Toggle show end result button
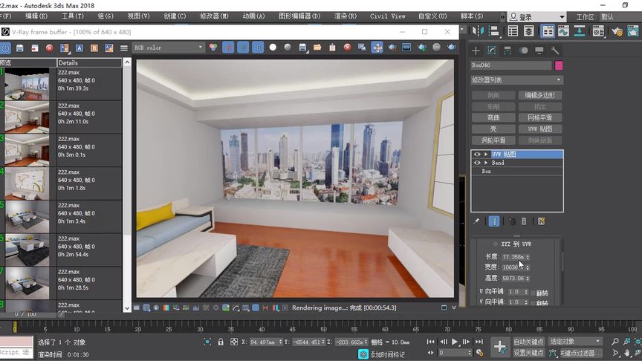 (494, 221)
